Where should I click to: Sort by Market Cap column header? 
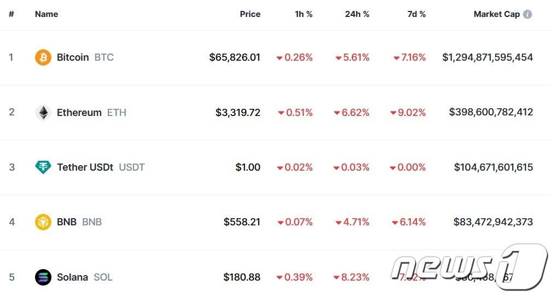(x=496, y=14)
